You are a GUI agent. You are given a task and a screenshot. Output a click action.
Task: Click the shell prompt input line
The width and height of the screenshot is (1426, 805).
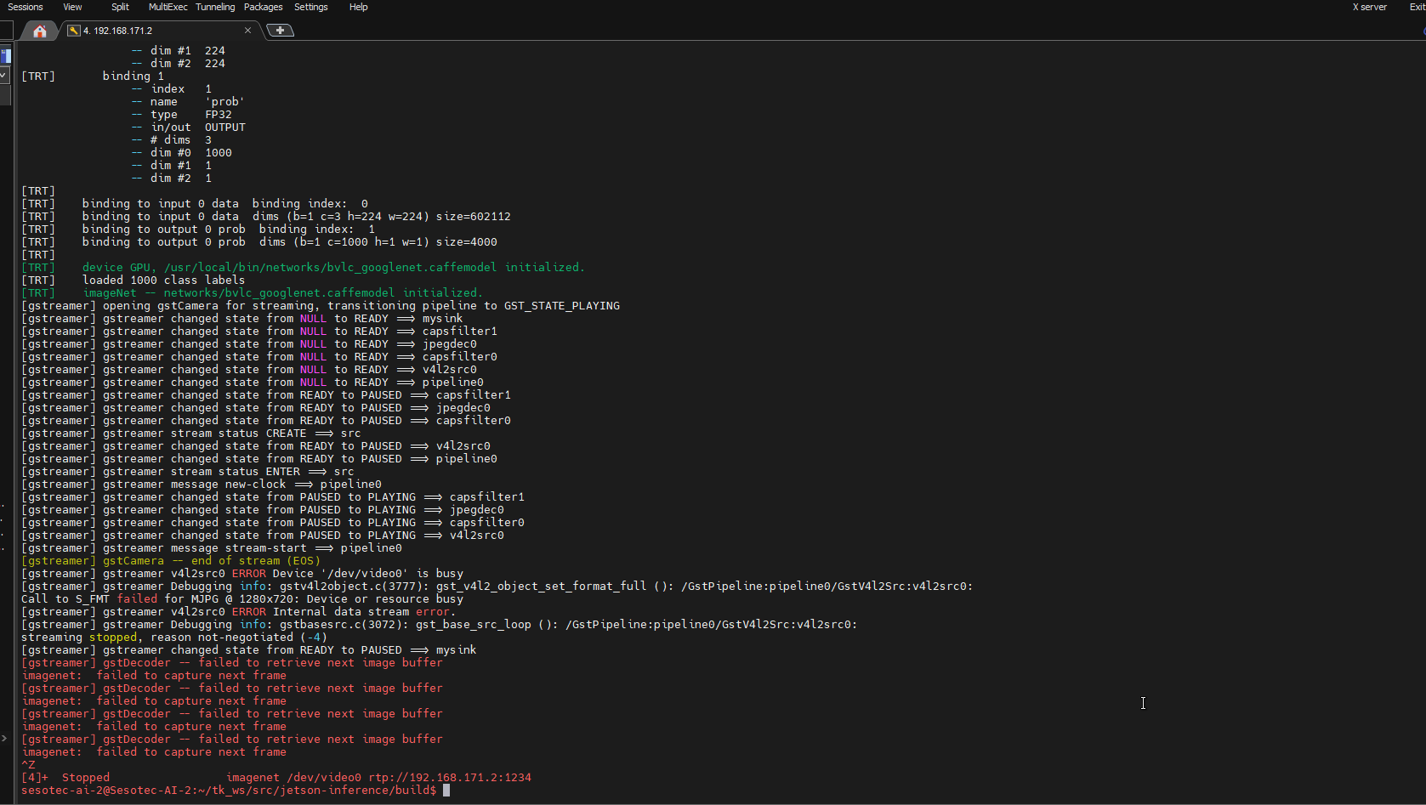coord(236,791)
